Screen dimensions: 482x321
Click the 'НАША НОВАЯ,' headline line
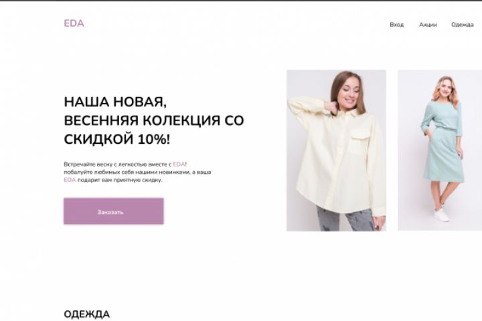(115, 102)
